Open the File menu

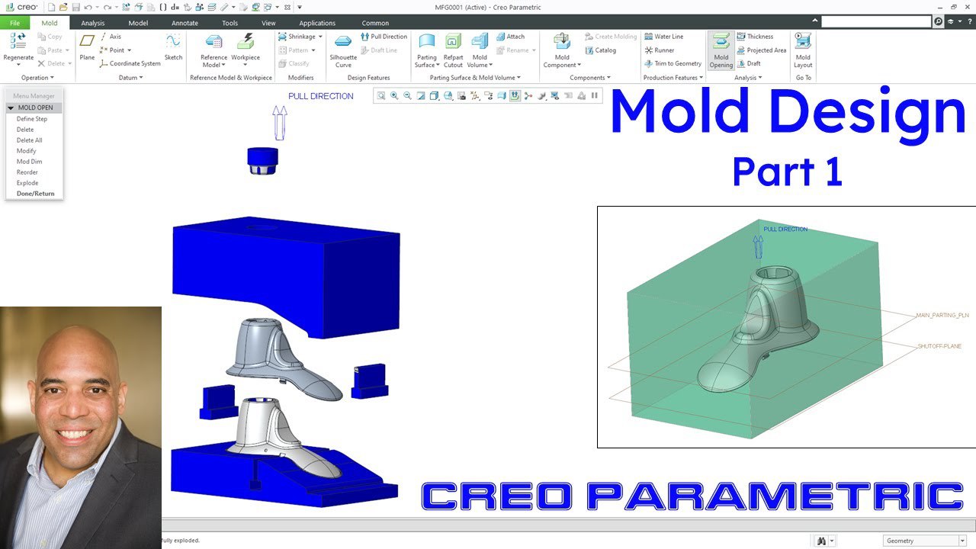[14, 23]
